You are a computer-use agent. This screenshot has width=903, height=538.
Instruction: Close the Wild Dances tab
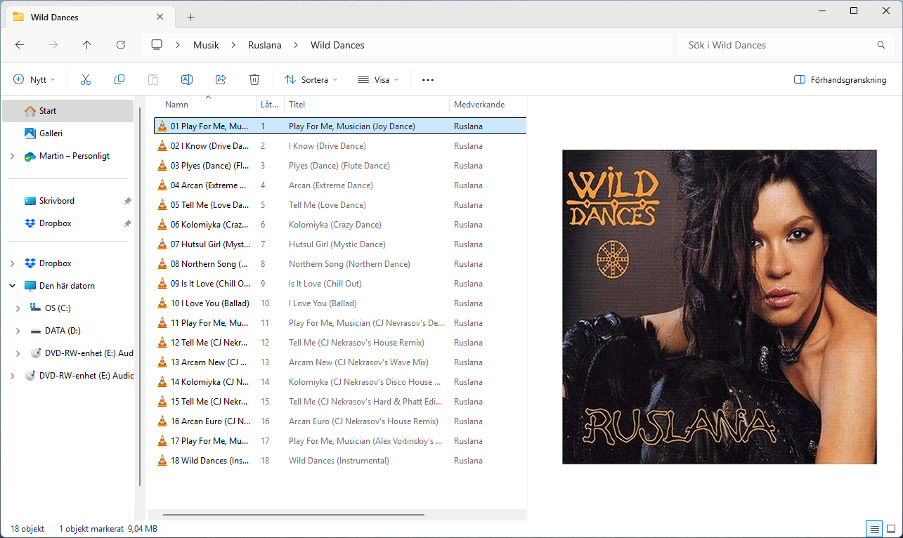(x=161, y=17)
